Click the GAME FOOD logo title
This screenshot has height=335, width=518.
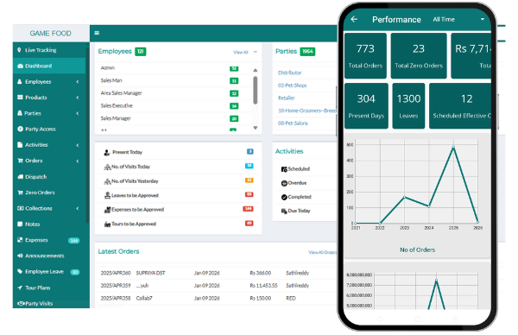tap(51, 34)
